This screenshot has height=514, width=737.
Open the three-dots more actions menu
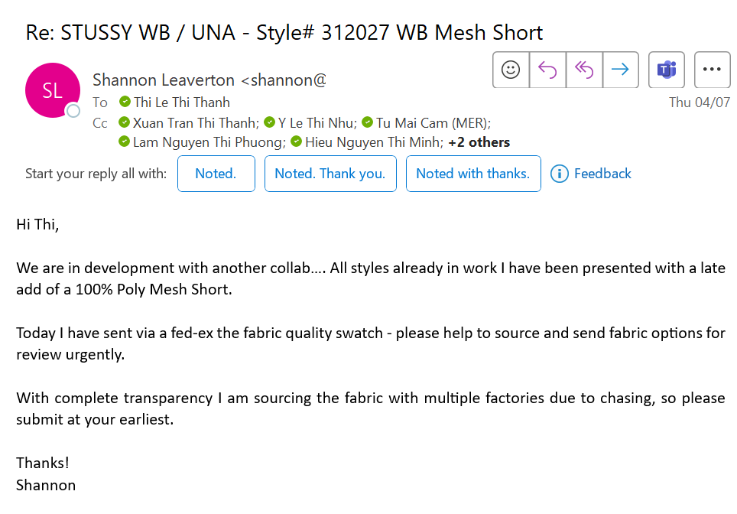712,70
